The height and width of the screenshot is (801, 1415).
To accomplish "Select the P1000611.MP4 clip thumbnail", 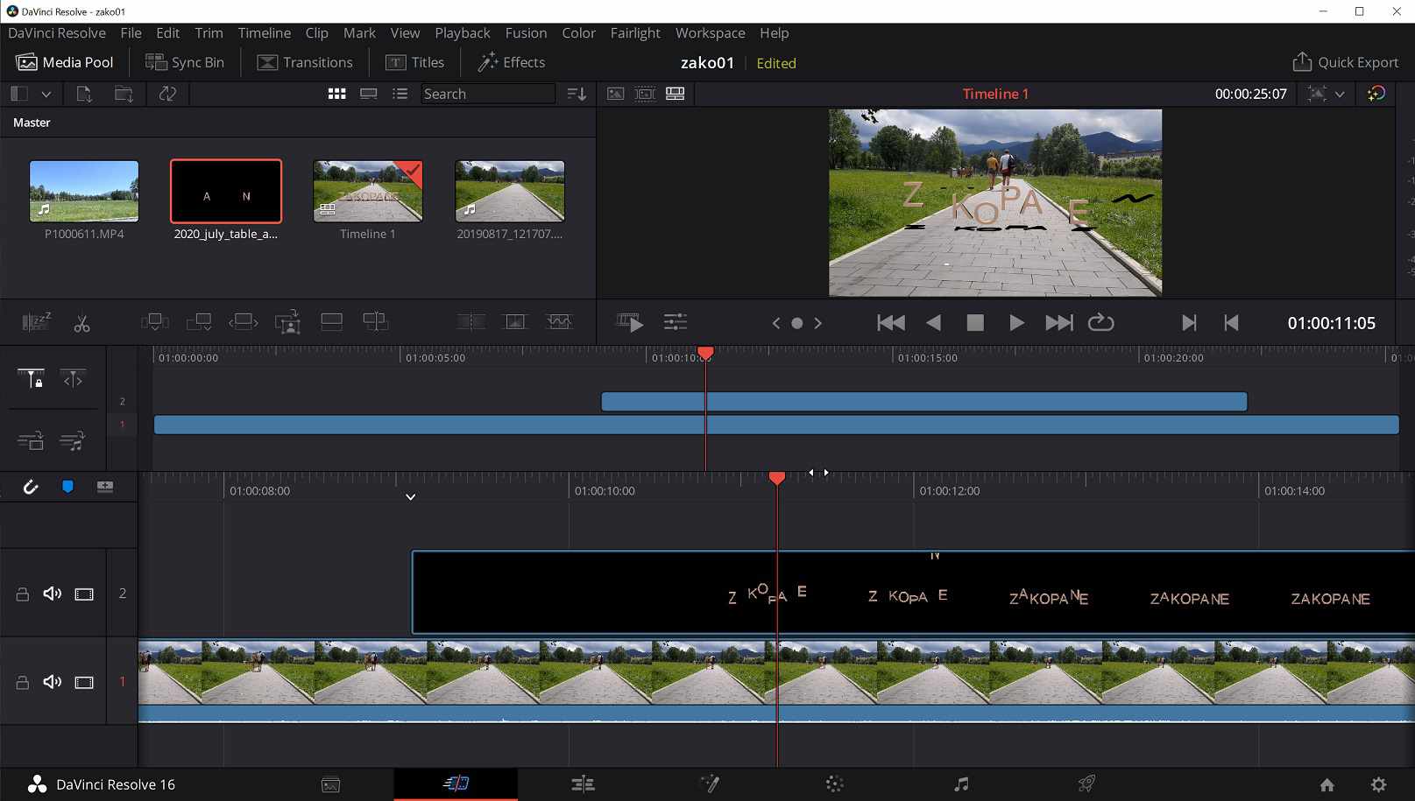I will (x=84, y=191).
